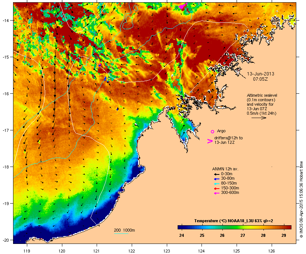The height and width of the screenshot is (254, 306).
Task: Click the 'drifters@12h to' legend text
Action: [x=228, y=138]
